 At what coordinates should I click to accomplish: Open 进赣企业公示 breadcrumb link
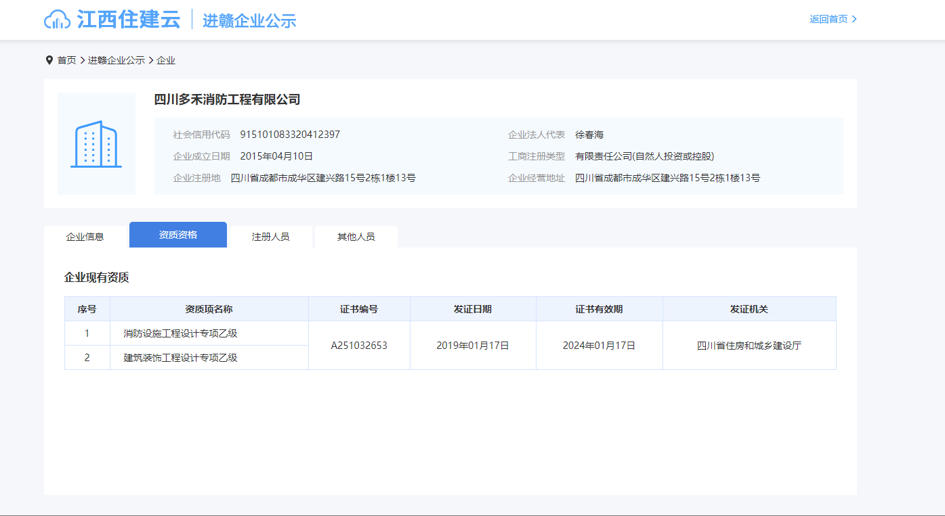pyautogui.click(x=116, y=60)
